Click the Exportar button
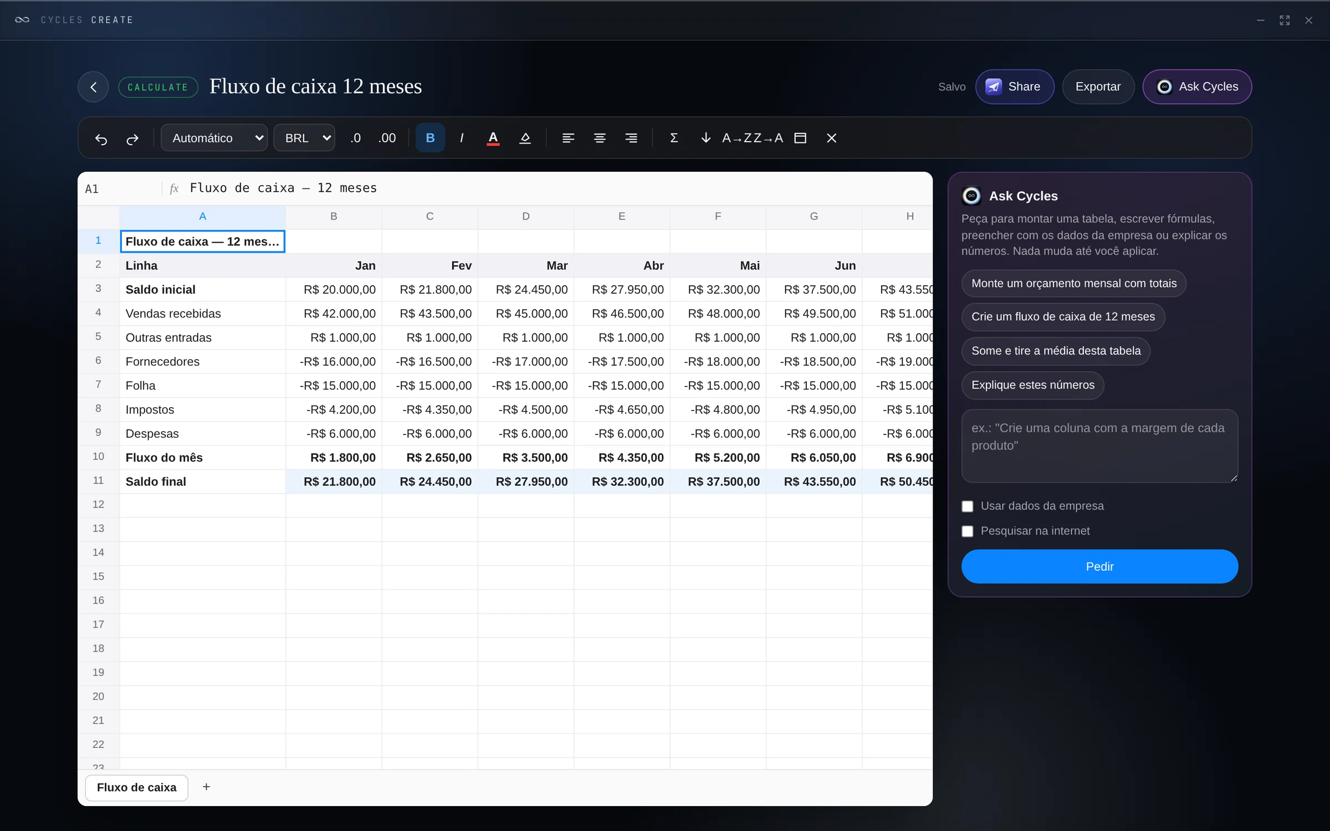The image size is (1330, 831). (x=1098, y=87)
